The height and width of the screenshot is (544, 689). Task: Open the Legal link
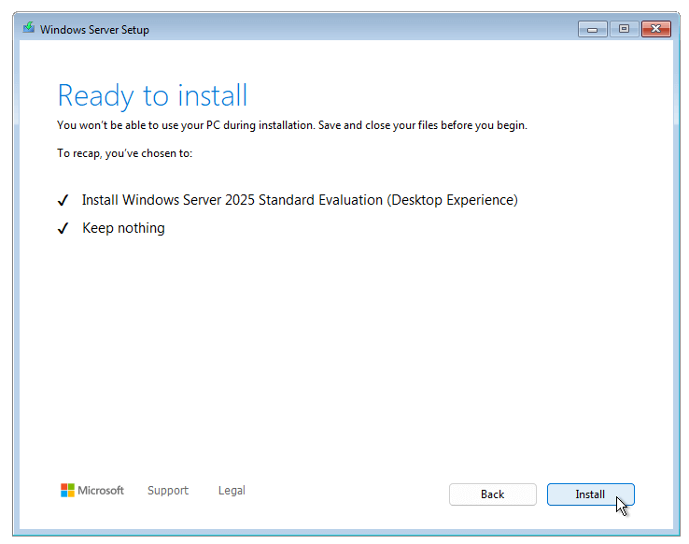(x=232, y=491)
